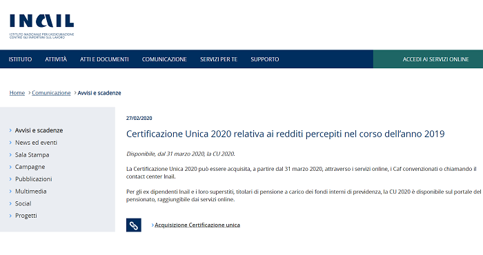
Task: Open Sala Stampa sidebar item
Action: tap(32, 155)
